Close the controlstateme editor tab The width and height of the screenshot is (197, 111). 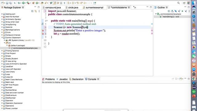(x=129, y=7)
